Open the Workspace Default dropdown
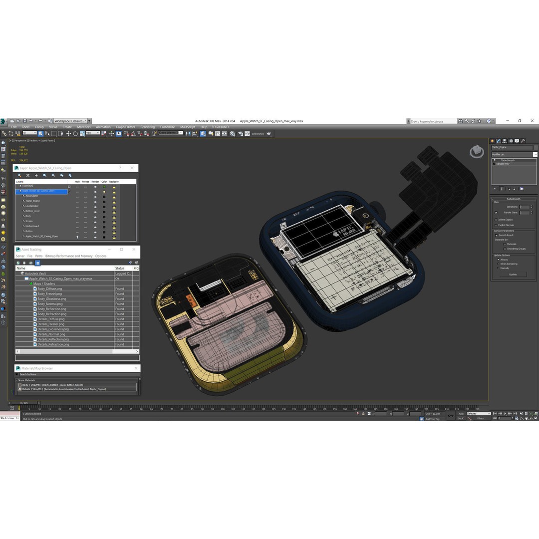This screenshot has width=539, height=539. coord(70,121)
